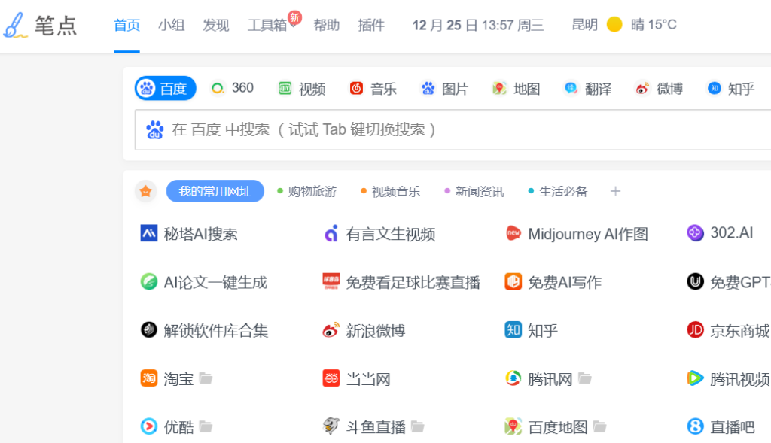Expand the folder icon beside 百度地图
The height and width of the screenshot is (443, 771).
tap(600, 426)
